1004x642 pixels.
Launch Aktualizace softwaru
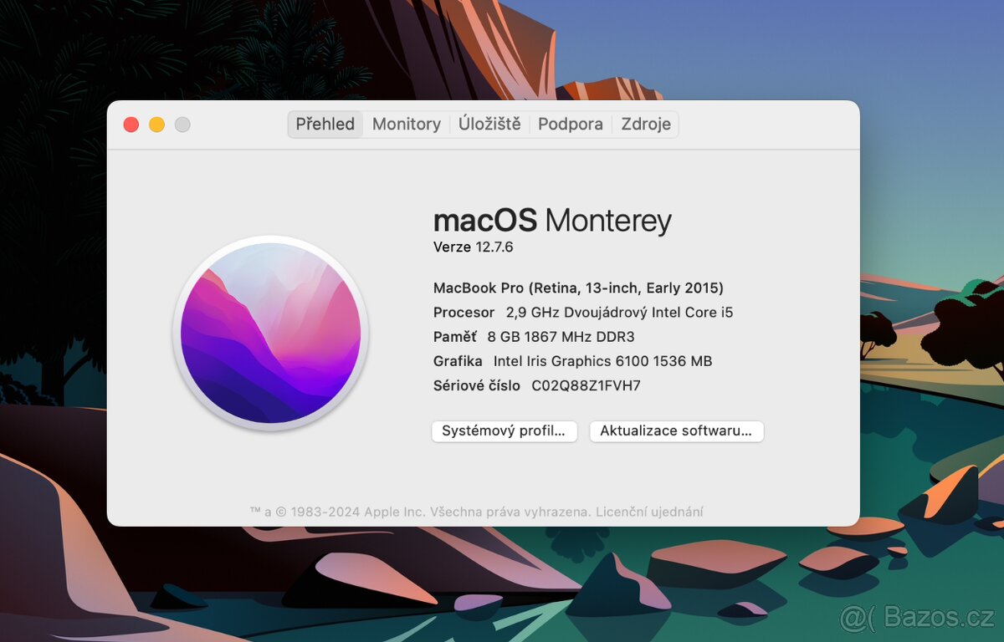pyautogui.click(x=676, y=431)
